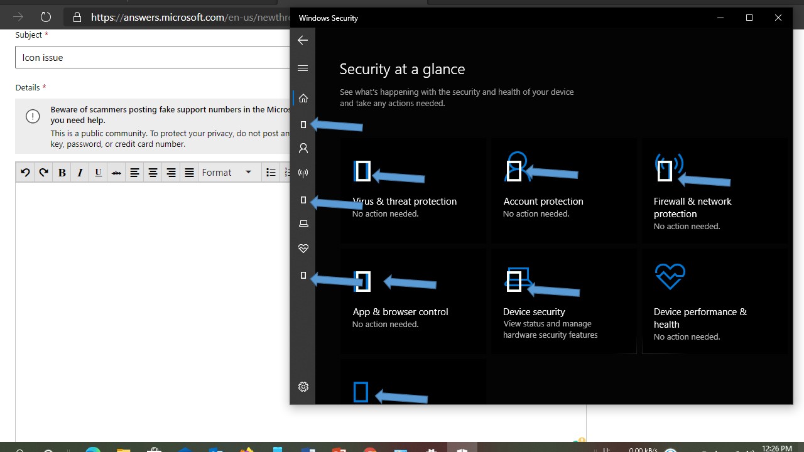Toggle underline formatting in the editor

(98, 173)
